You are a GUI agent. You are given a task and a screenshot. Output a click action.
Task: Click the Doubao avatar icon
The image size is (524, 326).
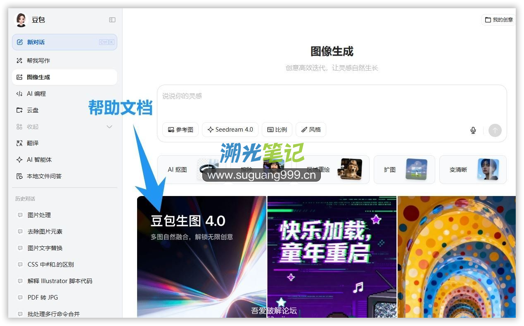(x=21, y=20)
